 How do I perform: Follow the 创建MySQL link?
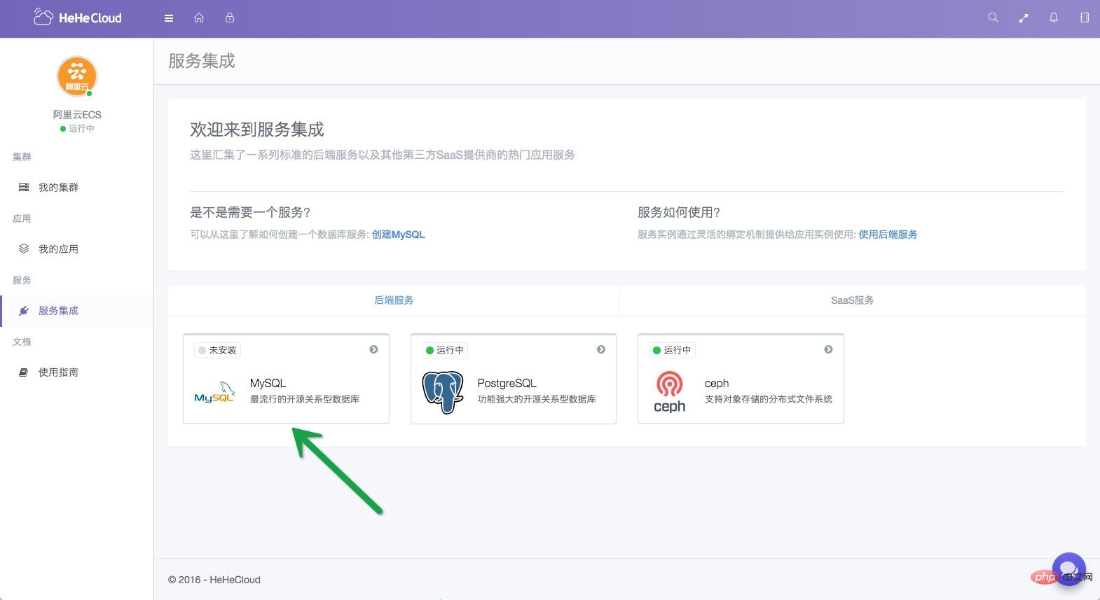[398, 235]
